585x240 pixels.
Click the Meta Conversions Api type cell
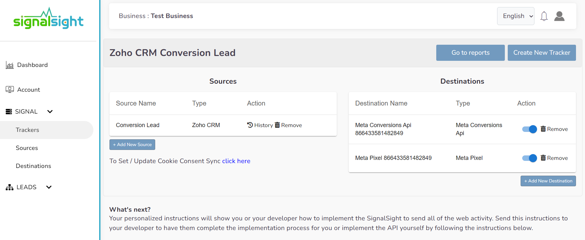[x=479, y=129]
